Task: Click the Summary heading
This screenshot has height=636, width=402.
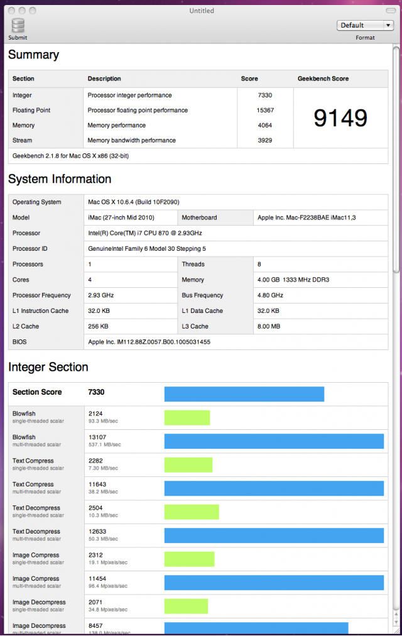Action: click(x=34, y=55)
